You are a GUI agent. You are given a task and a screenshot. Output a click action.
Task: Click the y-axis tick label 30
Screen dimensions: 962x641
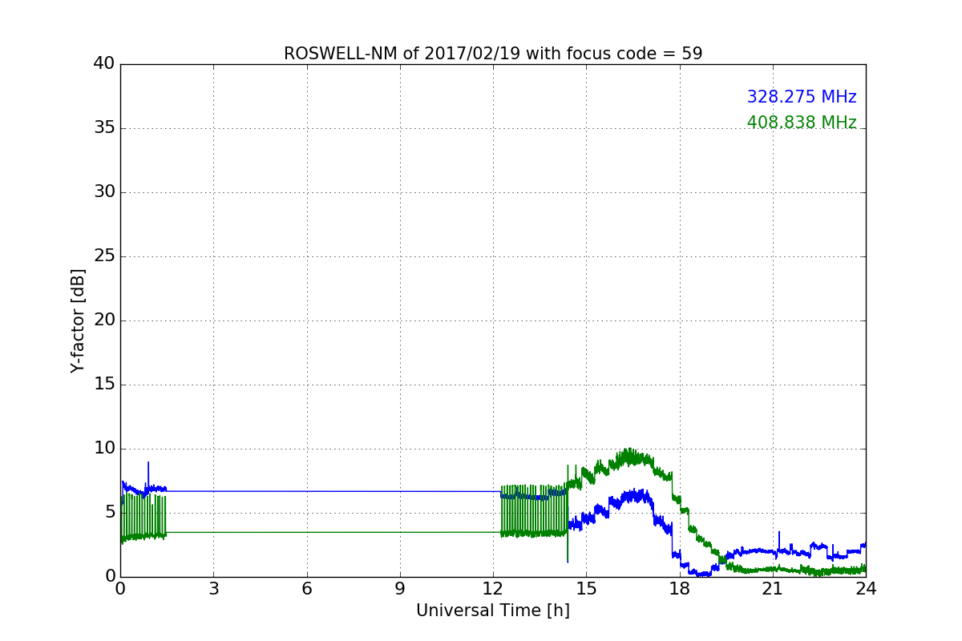click(x=104, y=192)
